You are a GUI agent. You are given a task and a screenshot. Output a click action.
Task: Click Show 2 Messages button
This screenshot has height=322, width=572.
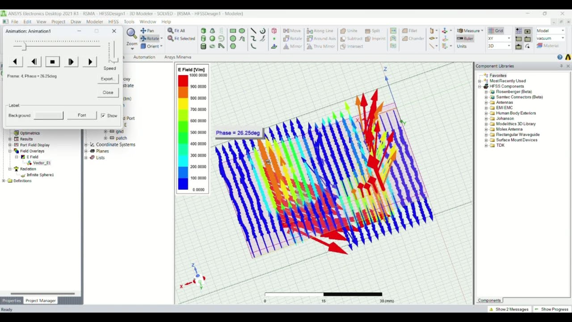509,309
